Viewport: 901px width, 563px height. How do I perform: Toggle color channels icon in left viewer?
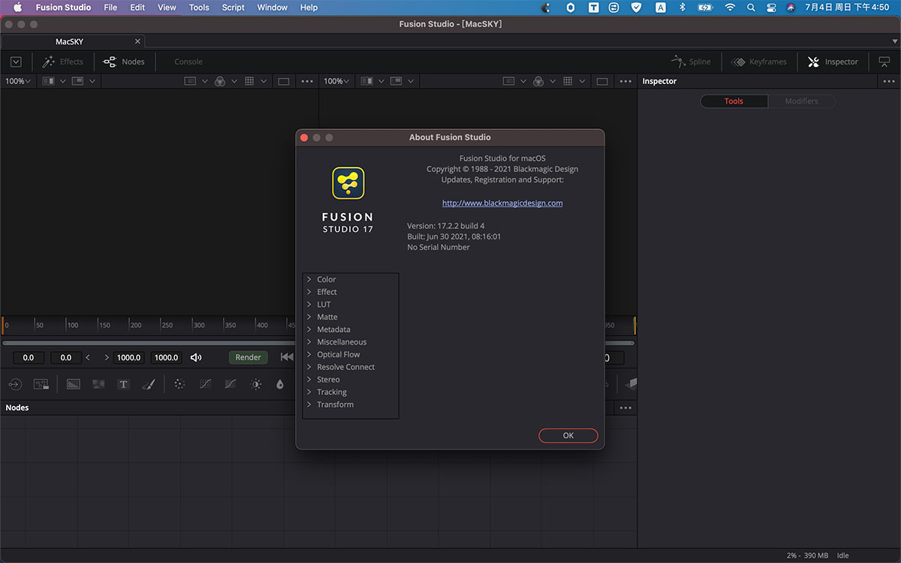(x=220, y=81)
